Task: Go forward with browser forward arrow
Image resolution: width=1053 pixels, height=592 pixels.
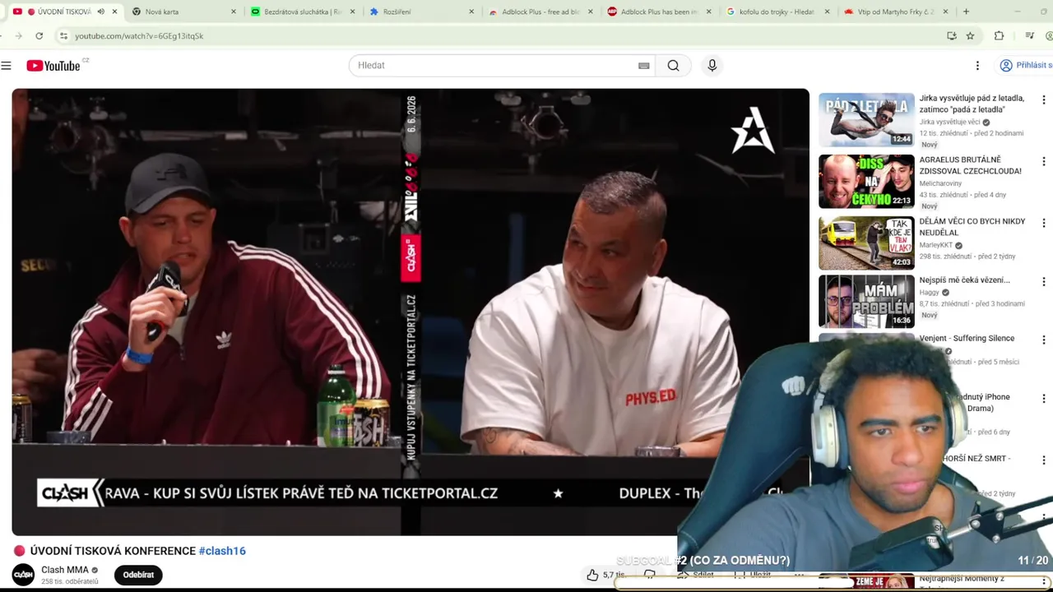Action: pyautogui.click(x=17, y=36)
